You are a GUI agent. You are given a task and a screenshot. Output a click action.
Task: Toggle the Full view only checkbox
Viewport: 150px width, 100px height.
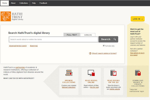pos(103,46)
